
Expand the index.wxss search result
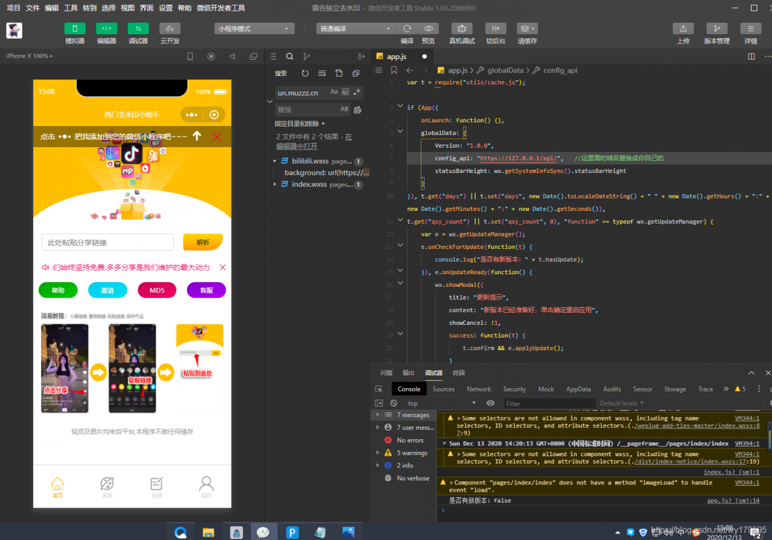[275, 184]
